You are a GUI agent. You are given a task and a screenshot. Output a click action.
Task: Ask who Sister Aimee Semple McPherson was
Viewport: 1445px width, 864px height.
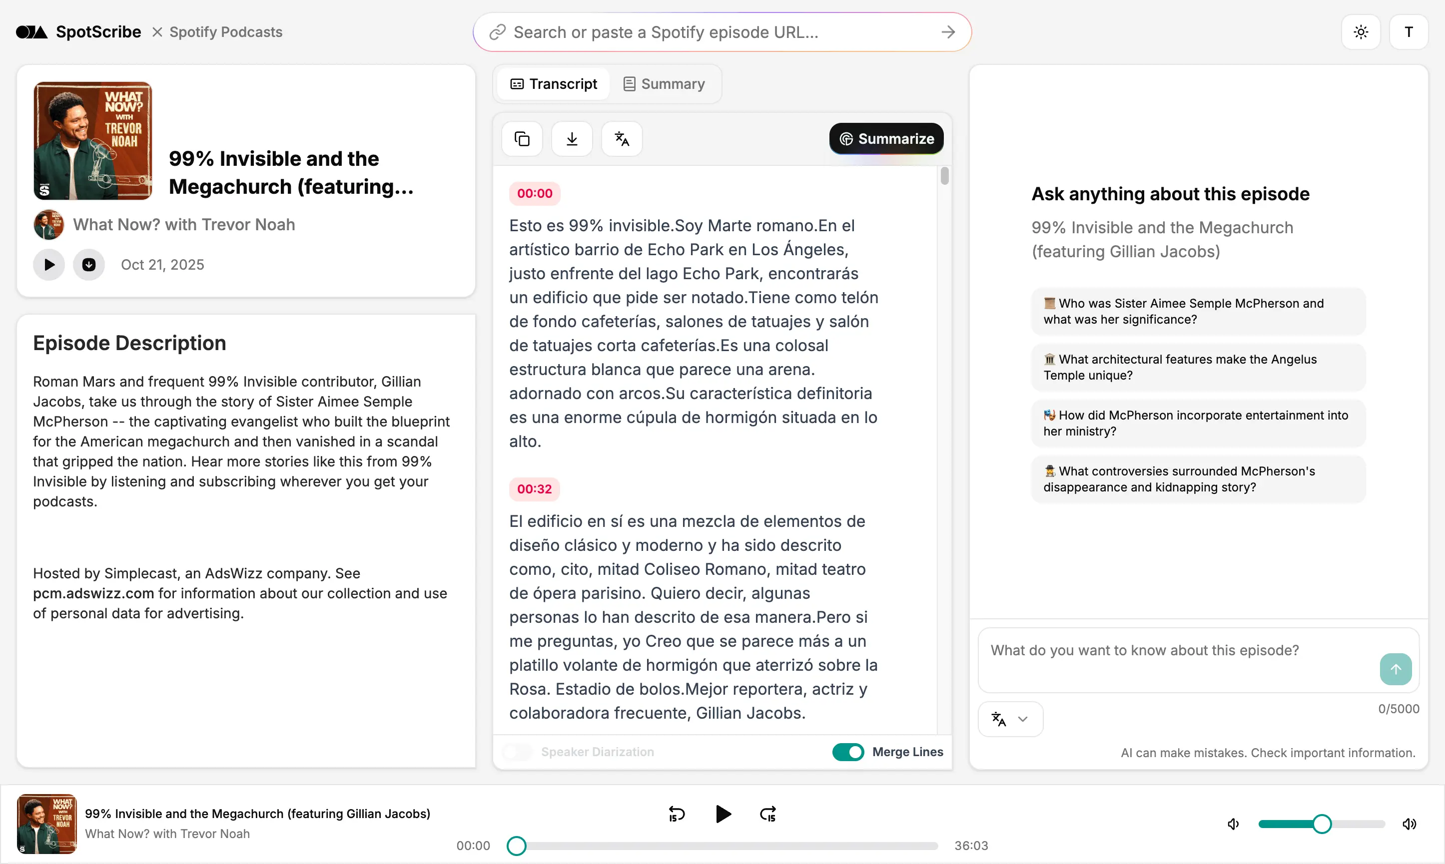pos(1198,312)
